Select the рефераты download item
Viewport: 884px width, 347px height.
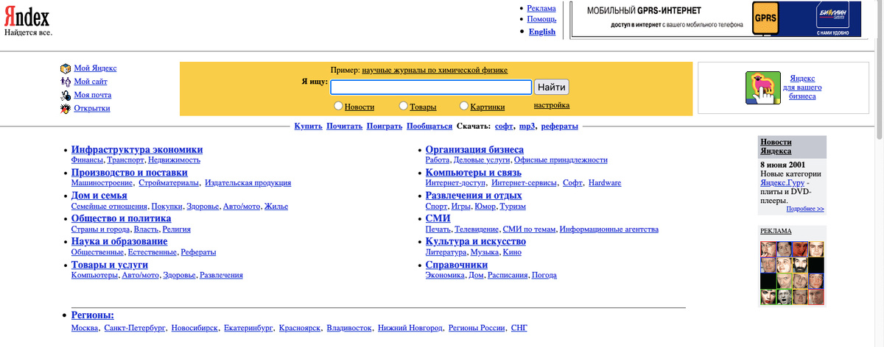(559, 126)
